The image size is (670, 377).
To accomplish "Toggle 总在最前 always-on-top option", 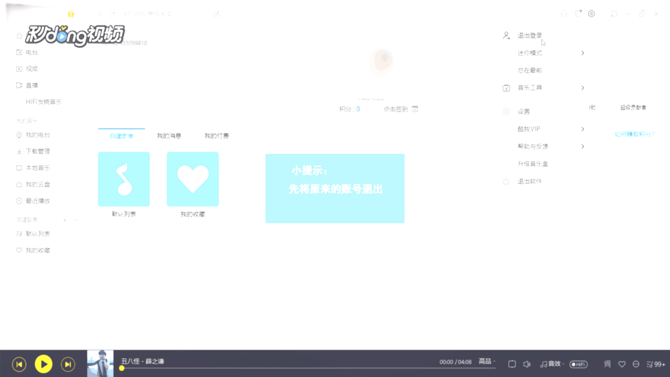I will (530, 71).
